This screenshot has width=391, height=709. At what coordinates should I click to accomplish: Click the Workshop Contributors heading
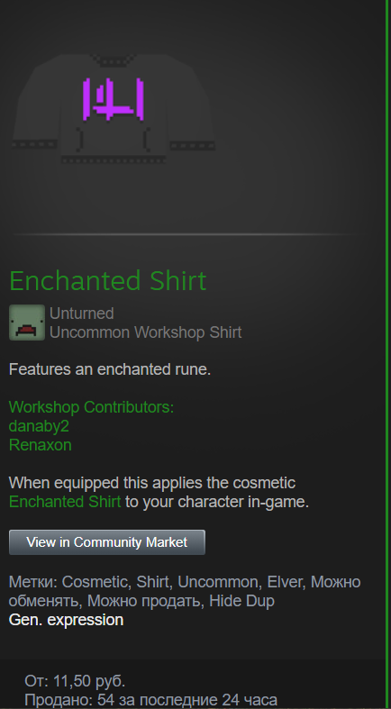pos(91,407)
